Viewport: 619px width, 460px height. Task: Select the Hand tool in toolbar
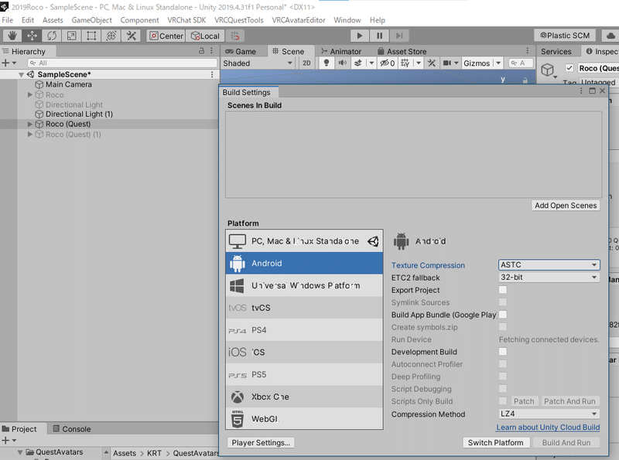[12, 36]
